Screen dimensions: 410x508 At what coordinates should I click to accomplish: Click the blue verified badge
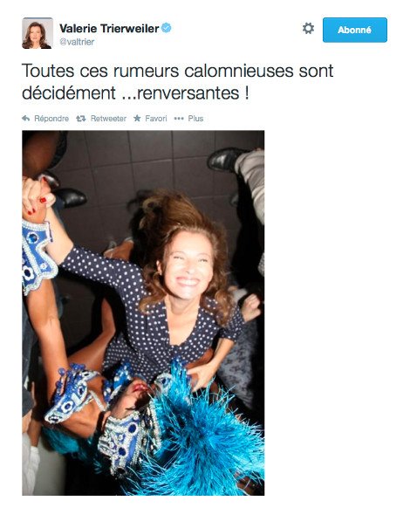166,28
